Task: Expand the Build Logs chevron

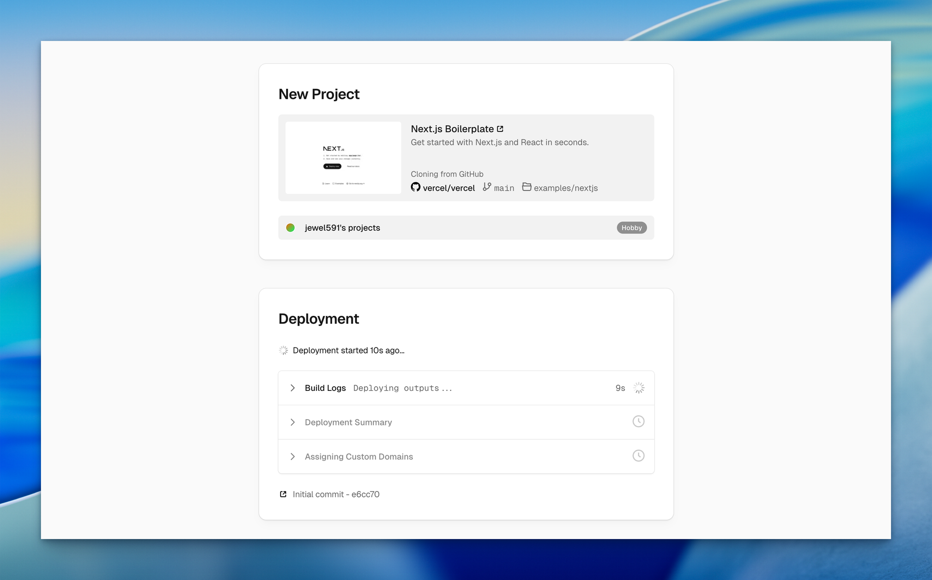Action: pos(293,388)
